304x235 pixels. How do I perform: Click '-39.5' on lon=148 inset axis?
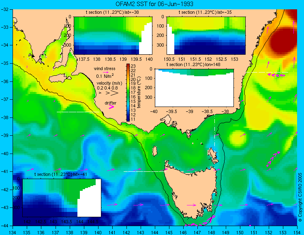[x=172, y=111]
